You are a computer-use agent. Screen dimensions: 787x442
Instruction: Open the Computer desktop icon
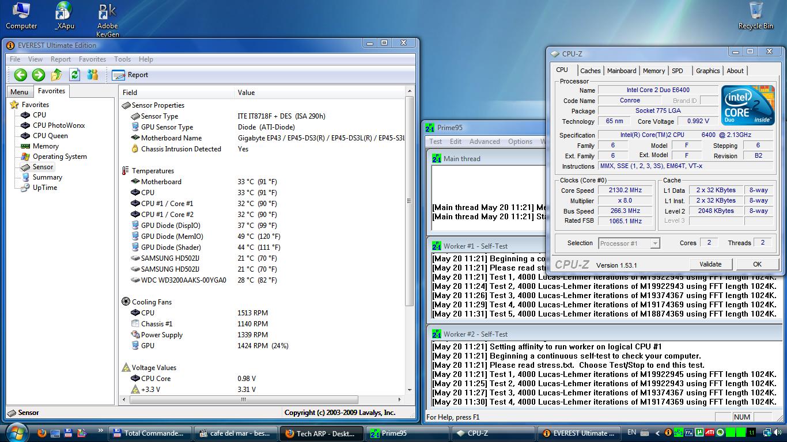tap(21, 16)
